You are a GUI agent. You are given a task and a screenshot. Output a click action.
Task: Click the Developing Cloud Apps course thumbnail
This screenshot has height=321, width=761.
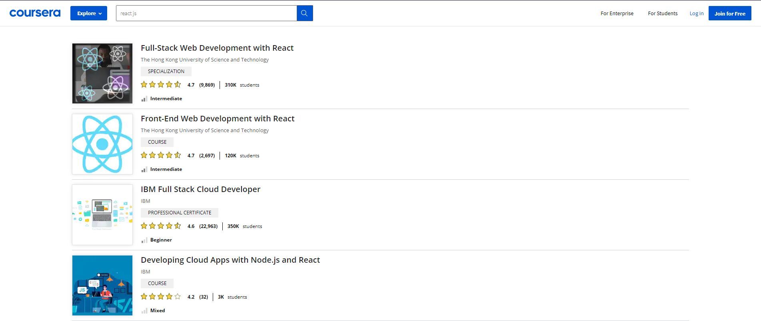click(102, 285)
